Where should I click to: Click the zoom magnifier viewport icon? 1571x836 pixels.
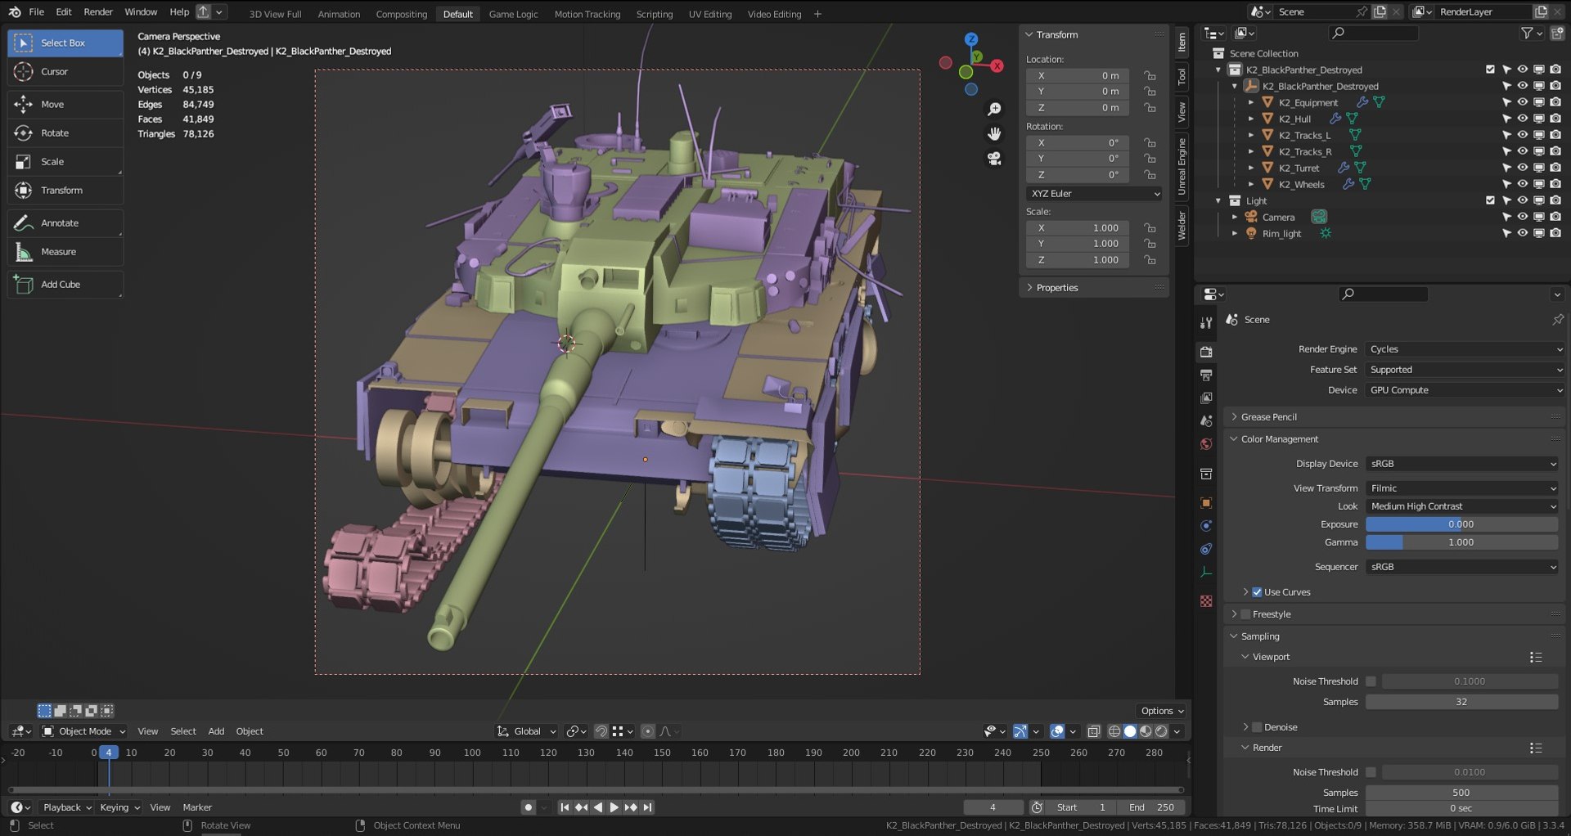(994, 110)
